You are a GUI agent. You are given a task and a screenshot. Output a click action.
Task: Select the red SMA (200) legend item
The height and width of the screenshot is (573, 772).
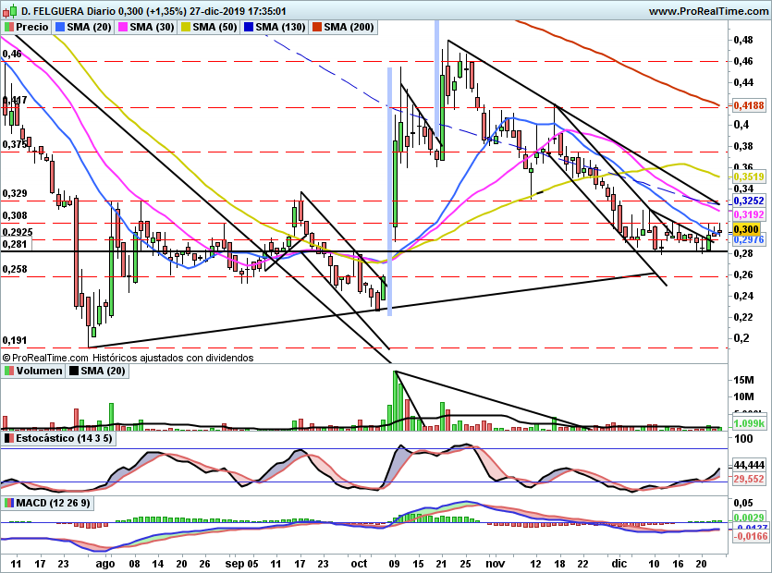pyautogui.click(x=346, y=28)
